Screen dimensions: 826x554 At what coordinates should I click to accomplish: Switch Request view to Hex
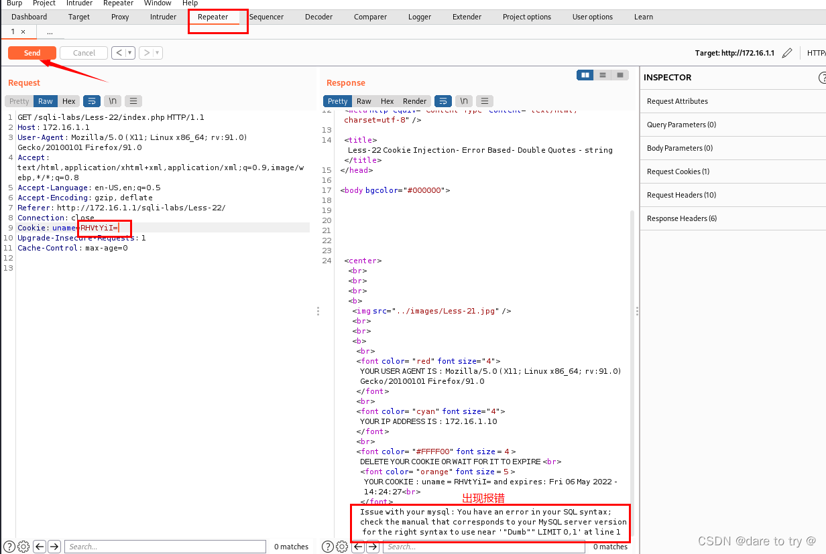(68, 100)
